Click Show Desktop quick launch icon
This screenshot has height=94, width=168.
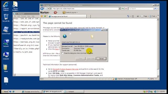10,92
